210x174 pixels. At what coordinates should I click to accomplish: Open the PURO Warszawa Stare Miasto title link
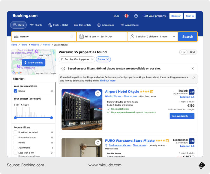tap(130, 141)
